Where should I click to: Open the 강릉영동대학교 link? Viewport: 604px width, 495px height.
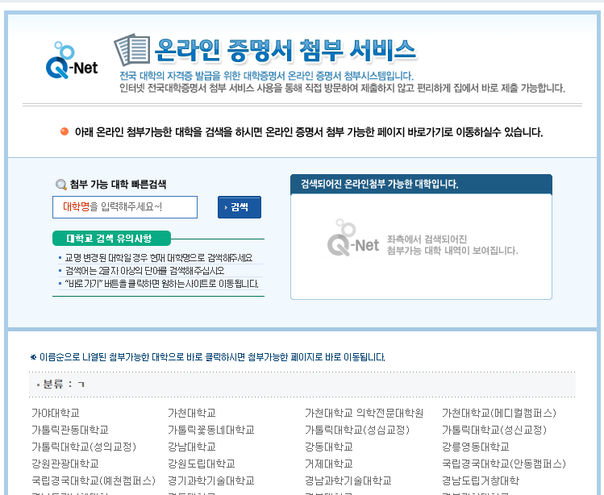475,447
